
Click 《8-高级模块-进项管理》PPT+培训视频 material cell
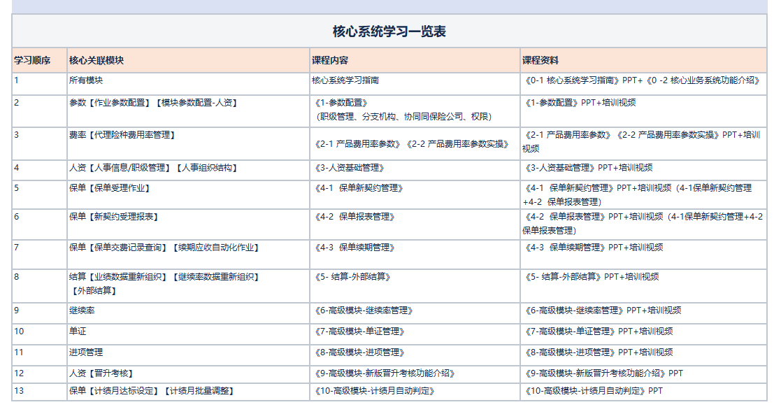click(598, 352)
